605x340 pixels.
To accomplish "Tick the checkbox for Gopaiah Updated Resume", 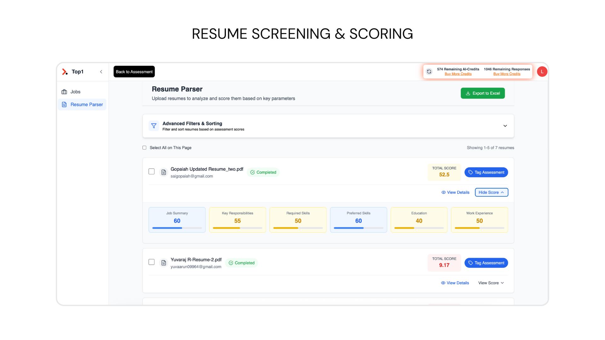I will [x=152, y=172].
